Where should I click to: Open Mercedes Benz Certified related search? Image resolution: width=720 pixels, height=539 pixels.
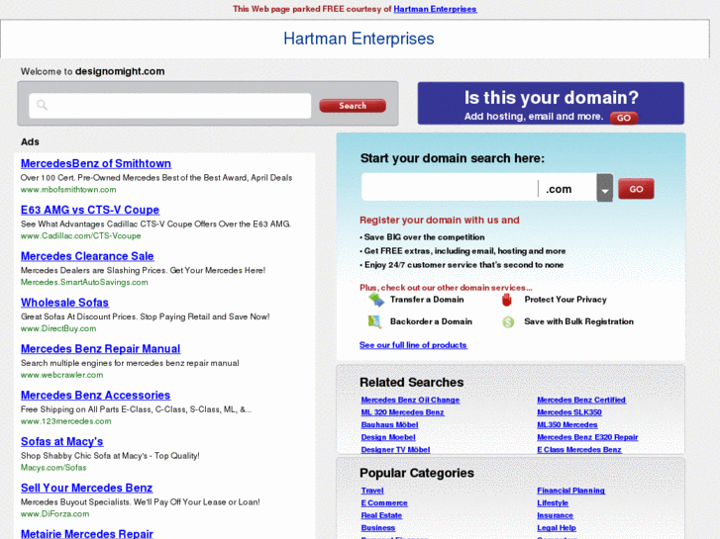coord(581,400)
